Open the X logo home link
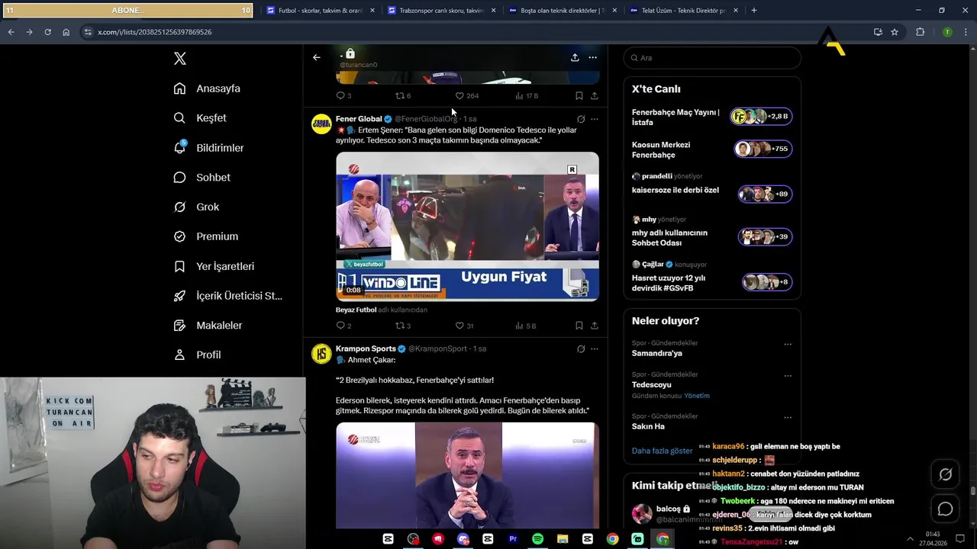The height and width of the screenshot is (549, 977). click(180, 59)
